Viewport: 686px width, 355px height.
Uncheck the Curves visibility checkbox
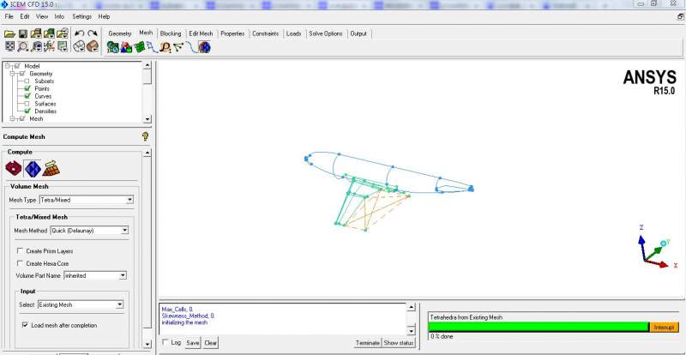[27, 96]
